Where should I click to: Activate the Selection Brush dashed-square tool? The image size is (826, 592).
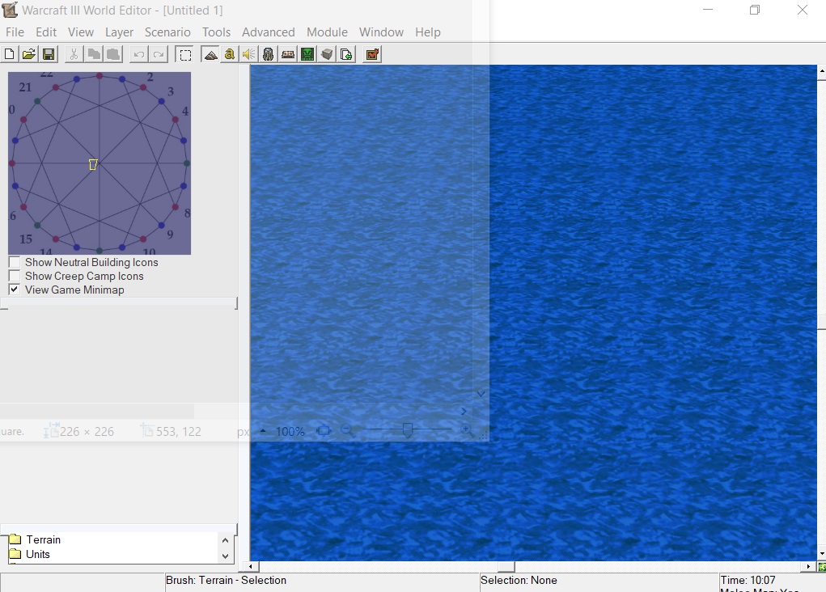[x=185, y=54]
